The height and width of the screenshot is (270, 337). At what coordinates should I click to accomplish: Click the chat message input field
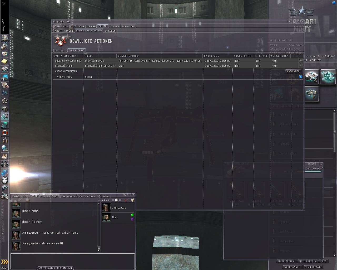[x=73, y=261]
